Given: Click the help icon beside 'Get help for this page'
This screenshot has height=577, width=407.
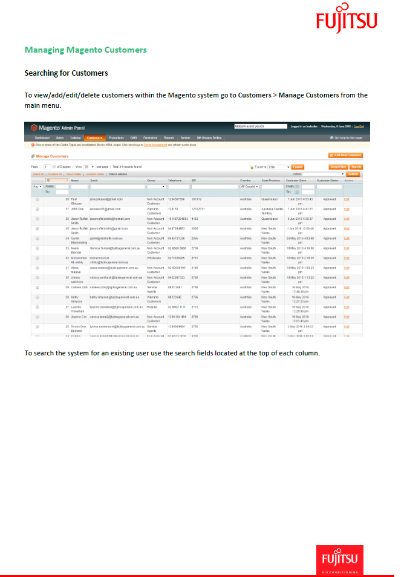Looking at the screenshot, I should coord(331,137).
